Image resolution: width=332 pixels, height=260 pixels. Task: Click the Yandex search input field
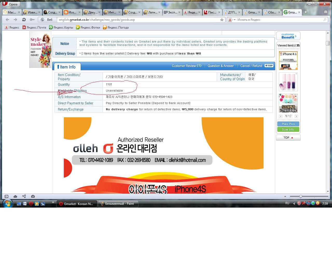280,20
